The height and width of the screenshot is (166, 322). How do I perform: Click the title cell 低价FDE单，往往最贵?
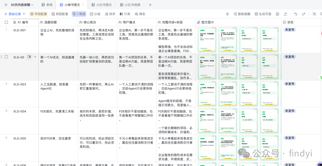pos(58,148)
